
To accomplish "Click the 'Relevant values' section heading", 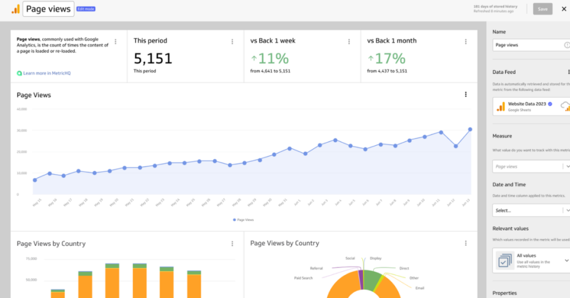I will pyautogui.click(x=510, y=229).
